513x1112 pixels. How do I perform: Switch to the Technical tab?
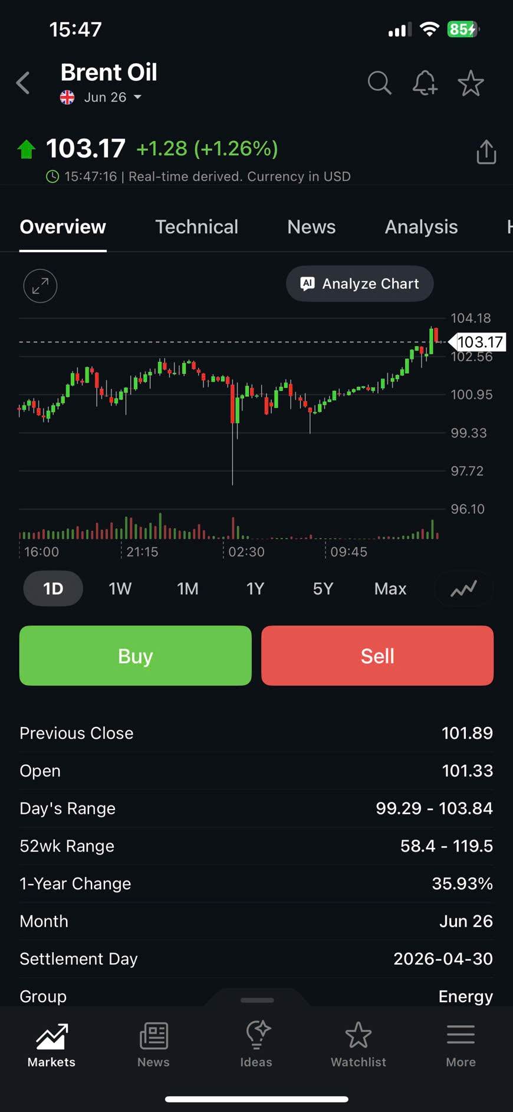[x=196, y=227]
